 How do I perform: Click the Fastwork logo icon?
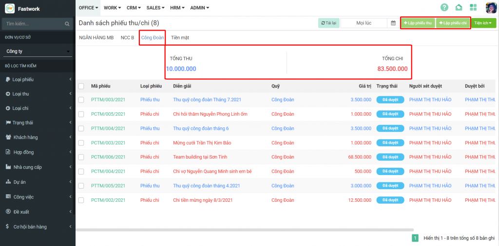9,8
